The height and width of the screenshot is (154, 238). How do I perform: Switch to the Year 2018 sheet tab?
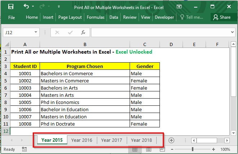pyautogui.click(x=142, y=140)
